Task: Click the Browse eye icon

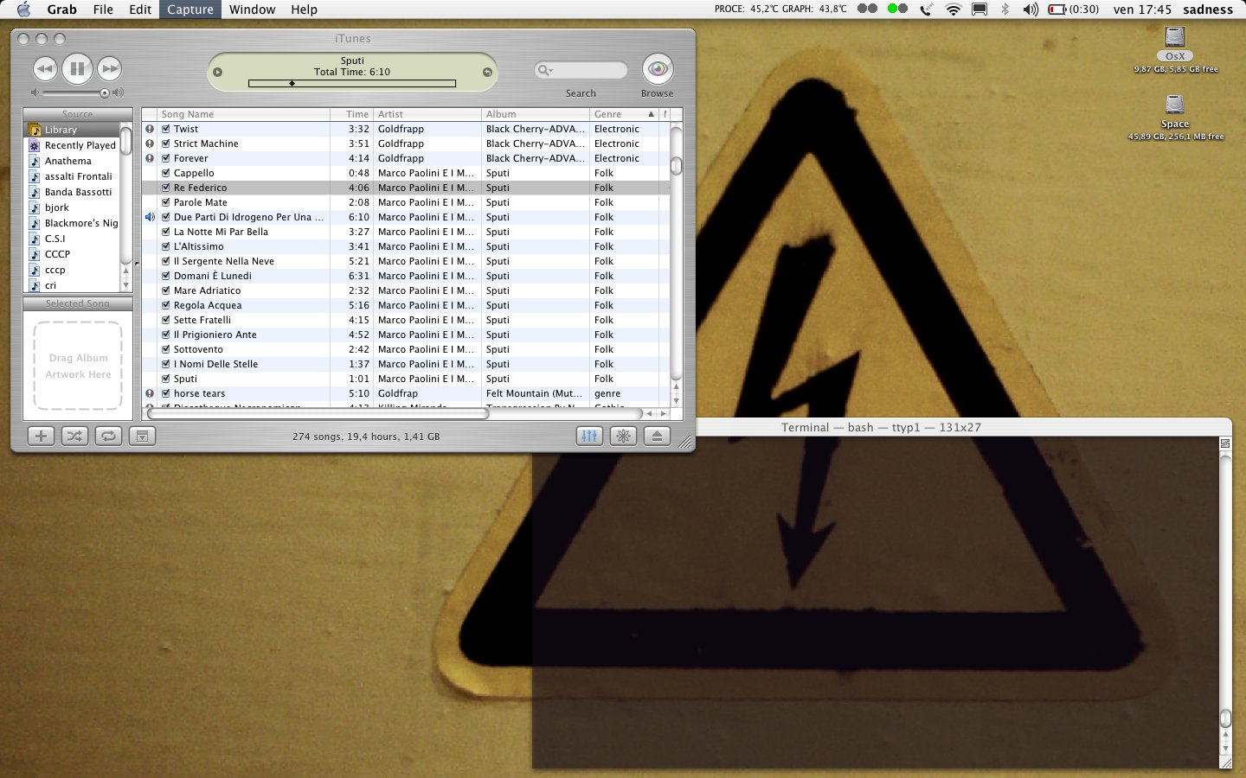Action: (x=658, y=69)
